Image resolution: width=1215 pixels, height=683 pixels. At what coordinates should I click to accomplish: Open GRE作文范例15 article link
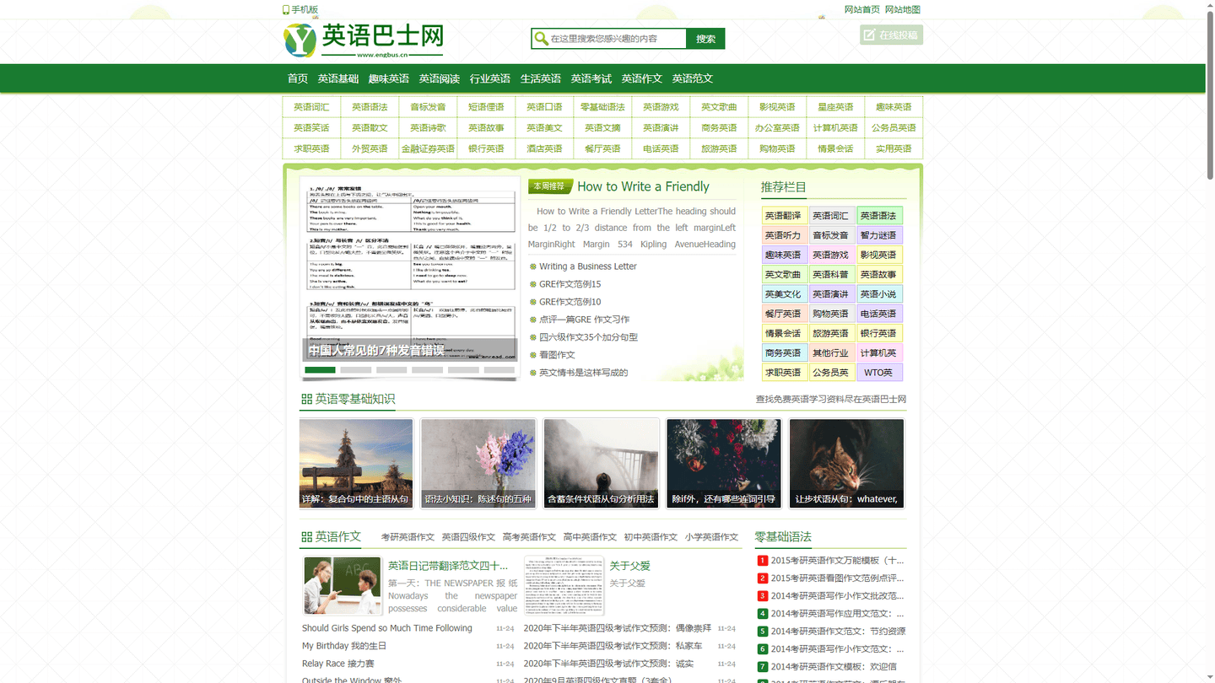point(570,284)
